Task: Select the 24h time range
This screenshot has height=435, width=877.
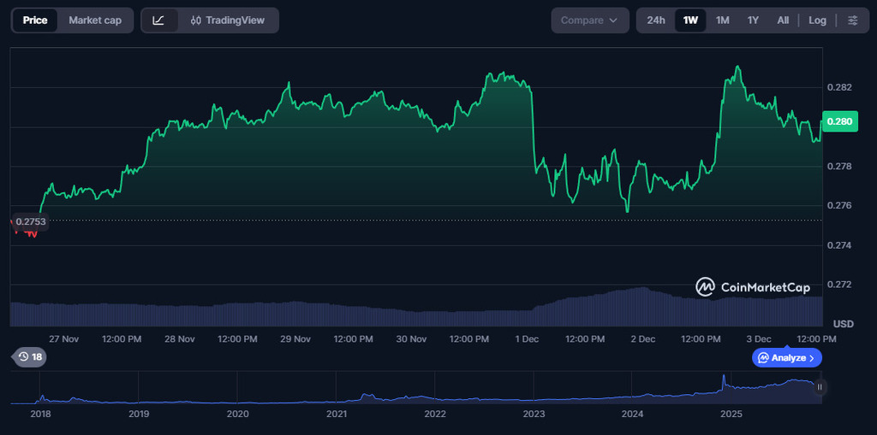Action: click(x=656, y=21)
